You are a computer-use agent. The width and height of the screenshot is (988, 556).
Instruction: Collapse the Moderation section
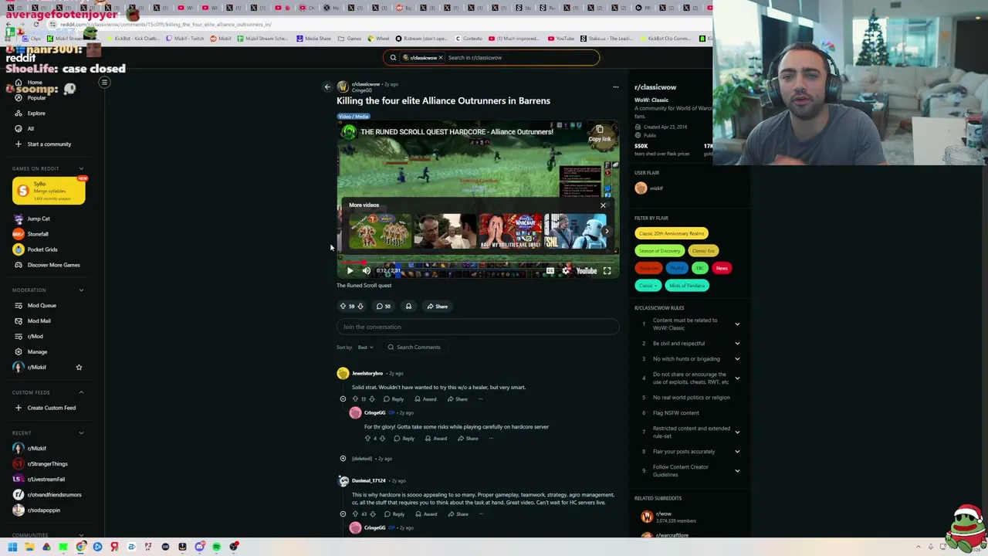click(x=81, y=290)
